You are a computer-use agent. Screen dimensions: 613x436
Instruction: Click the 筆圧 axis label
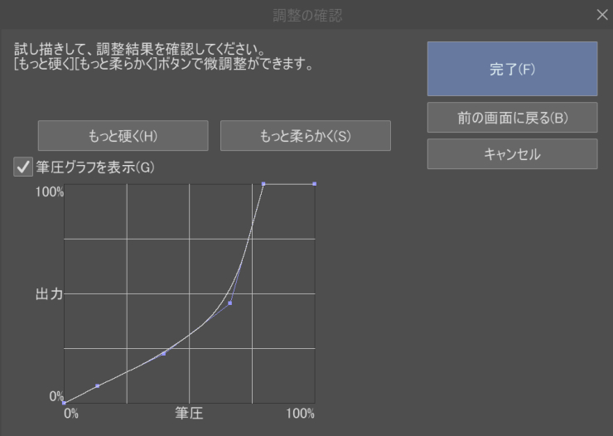(189, 414)
